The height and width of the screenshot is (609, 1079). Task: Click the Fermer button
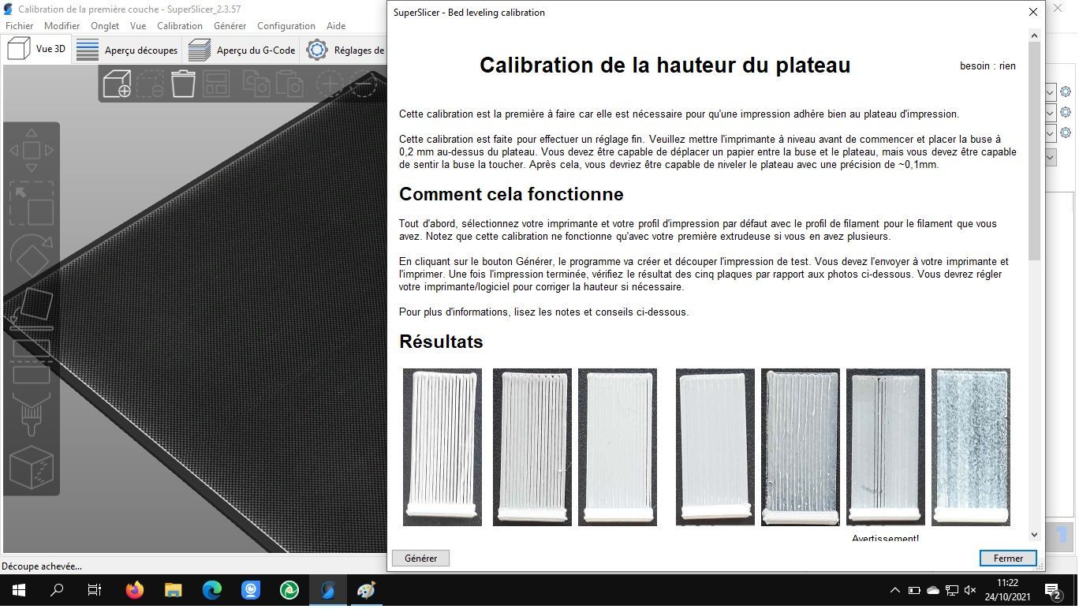1008,558
